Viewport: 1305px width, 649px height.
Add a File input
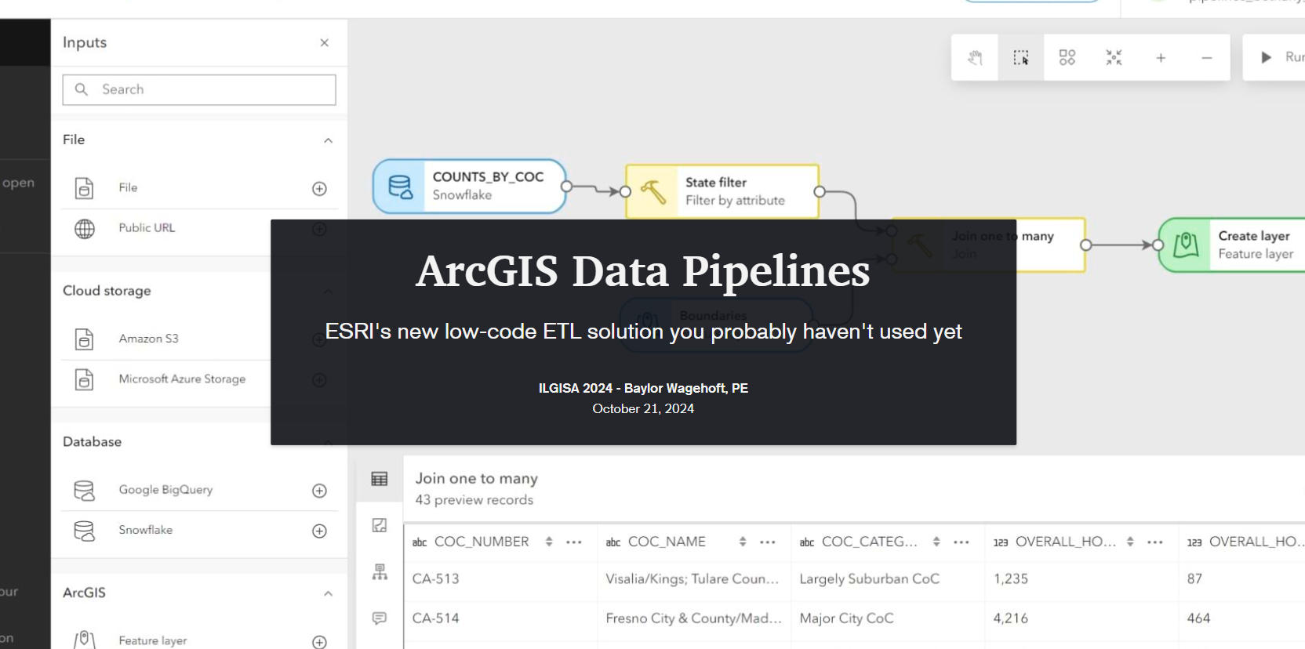[x=319, y=189]
